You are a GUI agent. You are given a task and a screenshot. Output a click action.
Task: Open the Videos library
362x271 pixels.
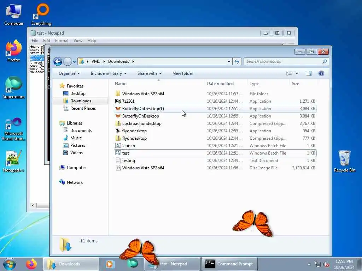(76, 152)
